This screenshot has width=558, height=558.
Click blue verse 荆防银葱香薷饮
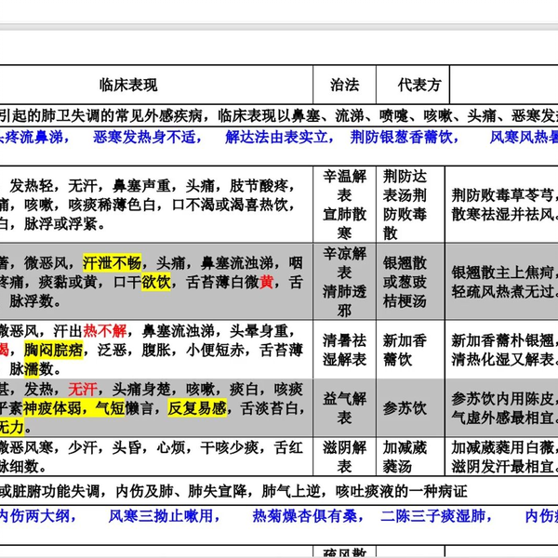tap(405, 137)
